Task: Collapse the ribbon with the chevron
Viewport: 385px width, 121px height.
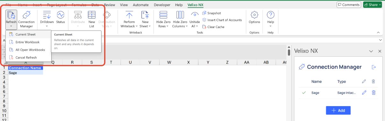Action: coord(378,32)
